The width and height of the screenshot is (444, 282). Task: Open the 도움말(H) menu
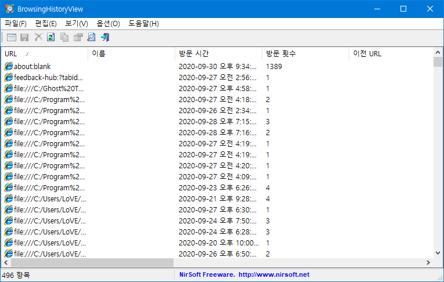pos(143,23)
